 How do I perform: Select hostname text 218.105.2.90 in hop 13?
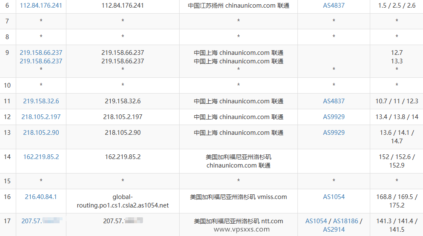(123, 132)
